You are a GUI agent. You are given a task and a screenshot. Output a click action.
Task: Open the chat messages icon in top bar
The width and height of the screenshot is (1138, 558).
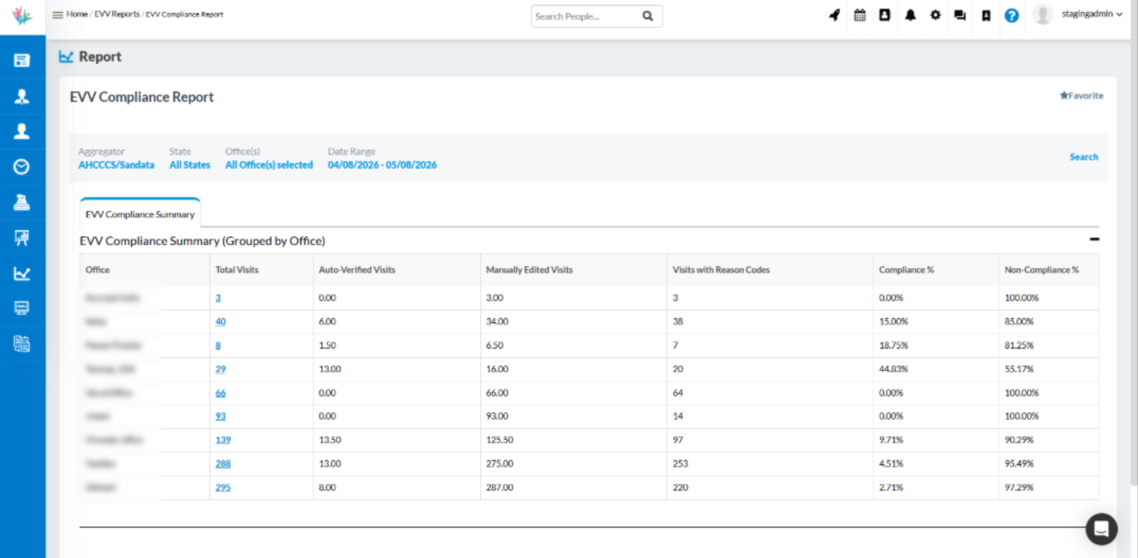tap(960, 15)
